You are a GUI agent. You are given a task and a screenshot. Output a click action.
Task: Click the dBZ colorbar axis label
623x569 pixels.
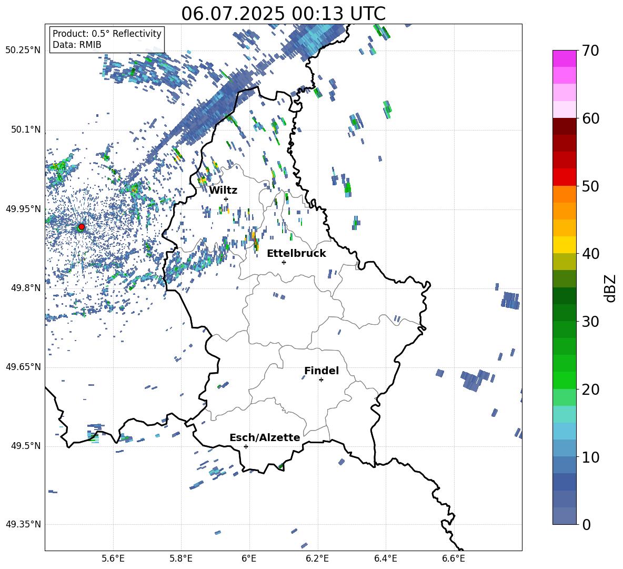click(610, 288)
